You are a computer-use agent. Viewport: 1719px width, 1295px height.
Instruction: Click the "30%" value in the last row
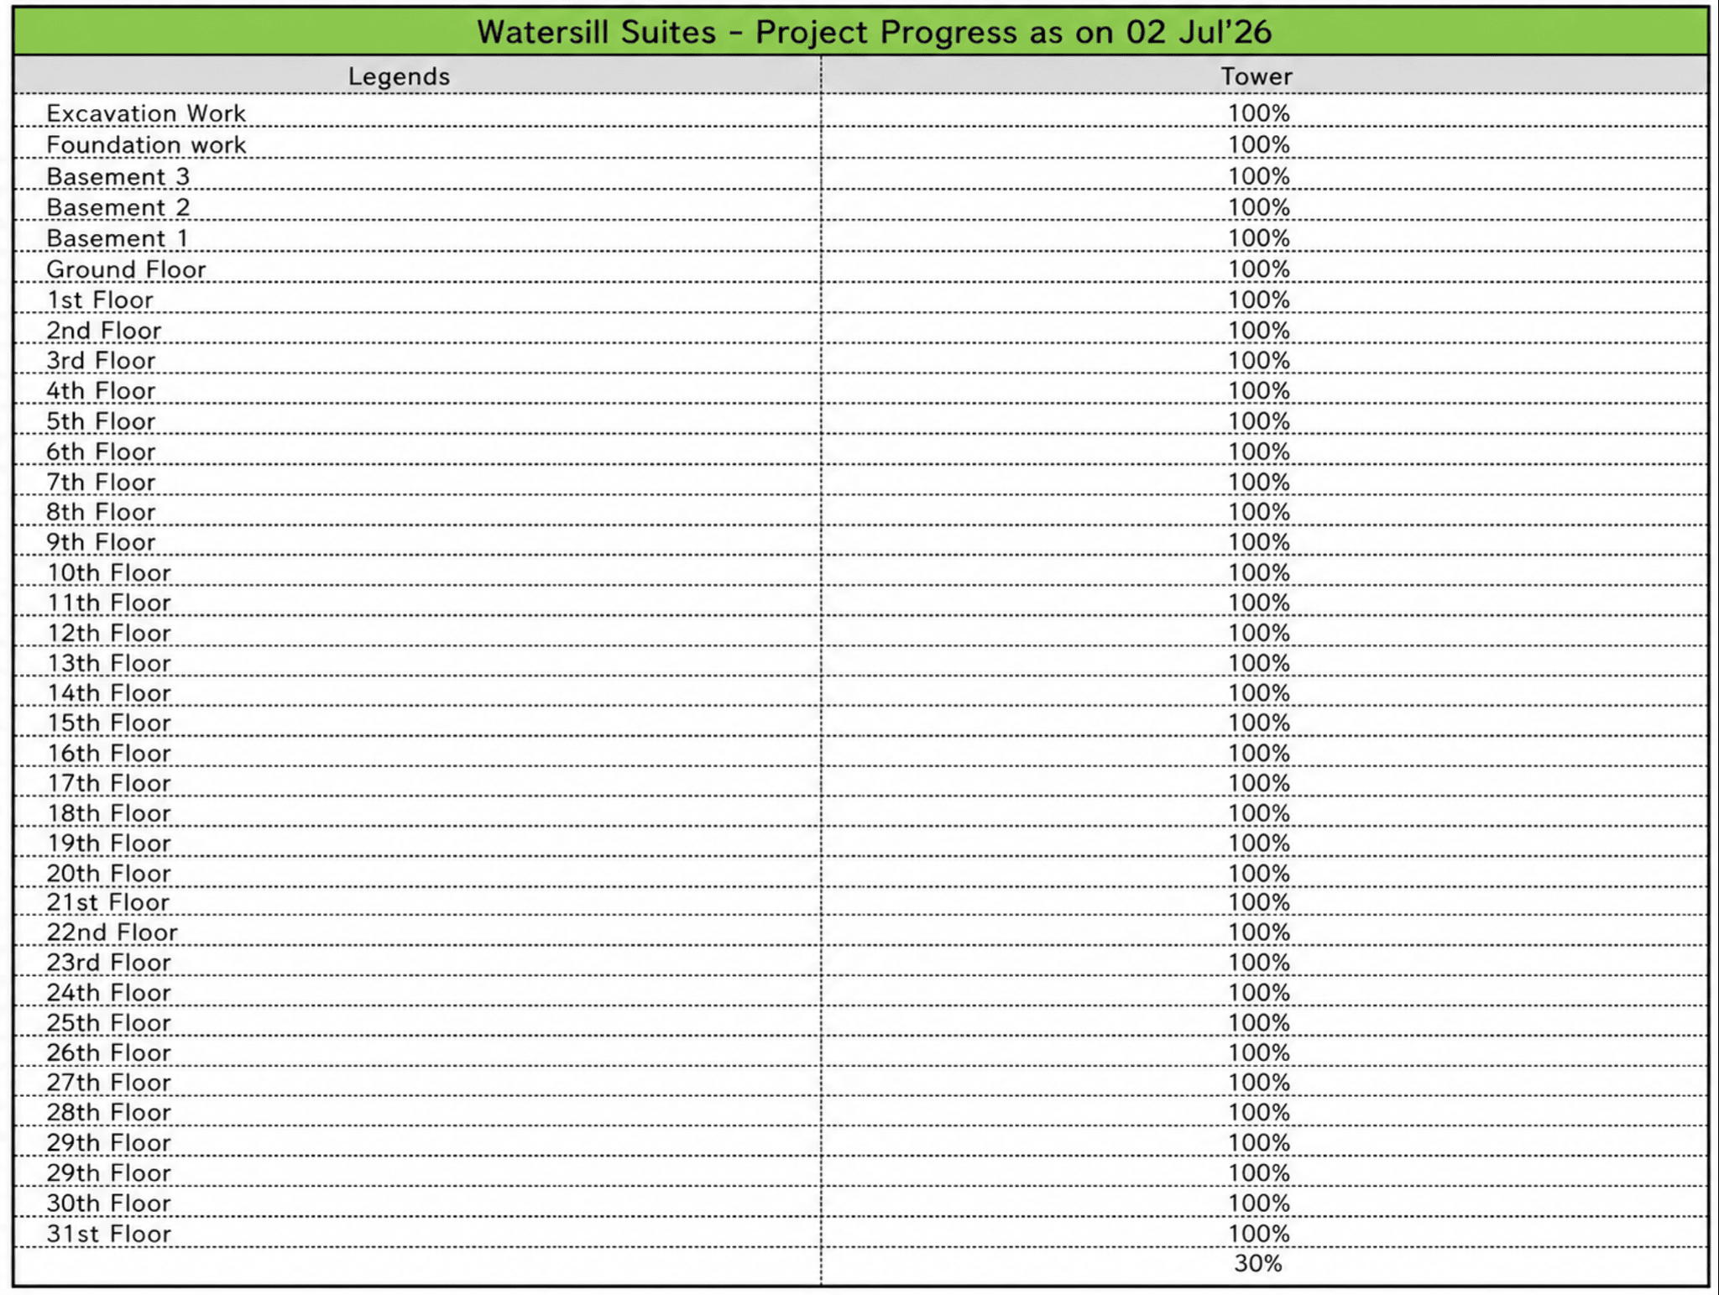(x=1258, y=1264)
